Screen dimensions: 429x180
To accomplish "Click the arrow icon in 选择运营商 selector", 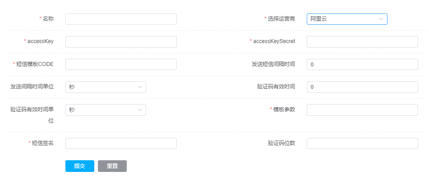I will click(381, 19).
